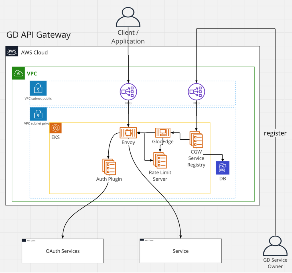This screenshot has height=273, width=292.
Task: Click the register label text
Action: (275, 133)
